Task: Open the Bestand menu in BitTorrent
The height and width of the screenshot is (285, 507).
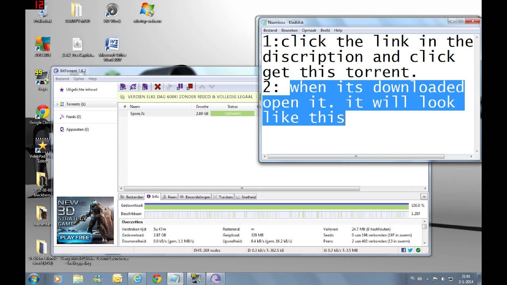Action: pyautogui.click(x=62, y=79)
